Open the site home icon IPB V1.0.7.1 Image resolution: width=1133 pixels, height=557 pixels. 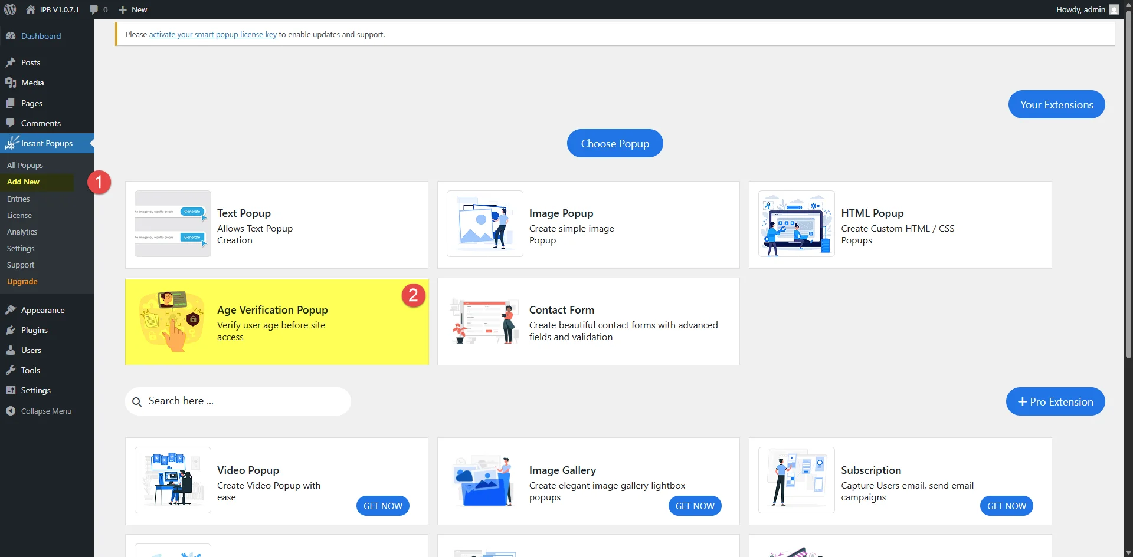pos(31,9)
